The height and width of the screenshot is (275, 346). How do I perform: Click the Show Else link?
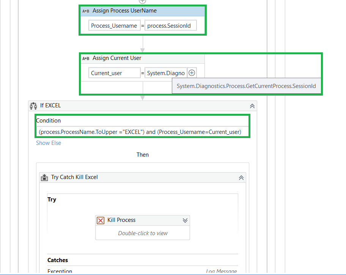[x=48, y=143]
